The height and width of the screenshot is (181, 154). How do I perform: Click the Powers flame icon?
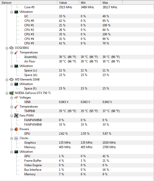click(16, 129)
